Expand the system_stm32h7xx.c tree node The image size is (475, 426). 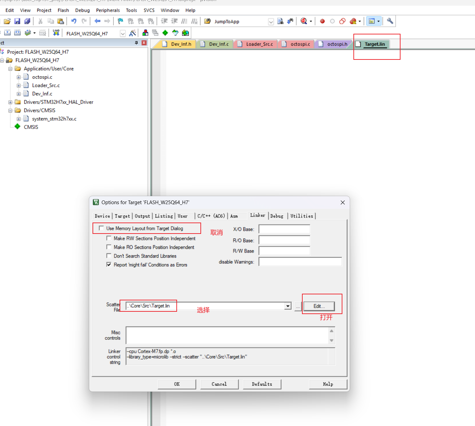pos(19,119)
